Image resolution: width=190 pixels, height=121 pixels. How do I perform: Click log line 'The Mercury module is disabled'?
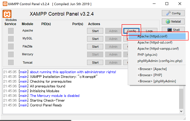(x=55, y=96)
